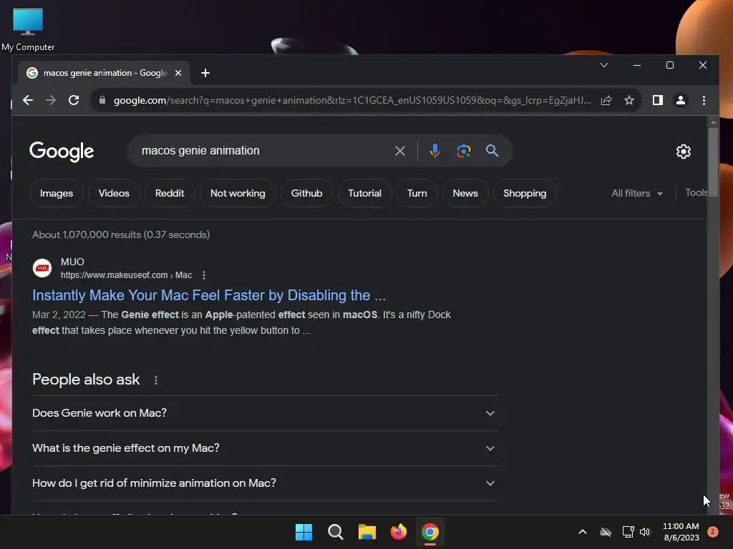Viewport: 733px width, 549px height.
Task: Open File Explorer from taskbar
Action: [x=367, y=532]
